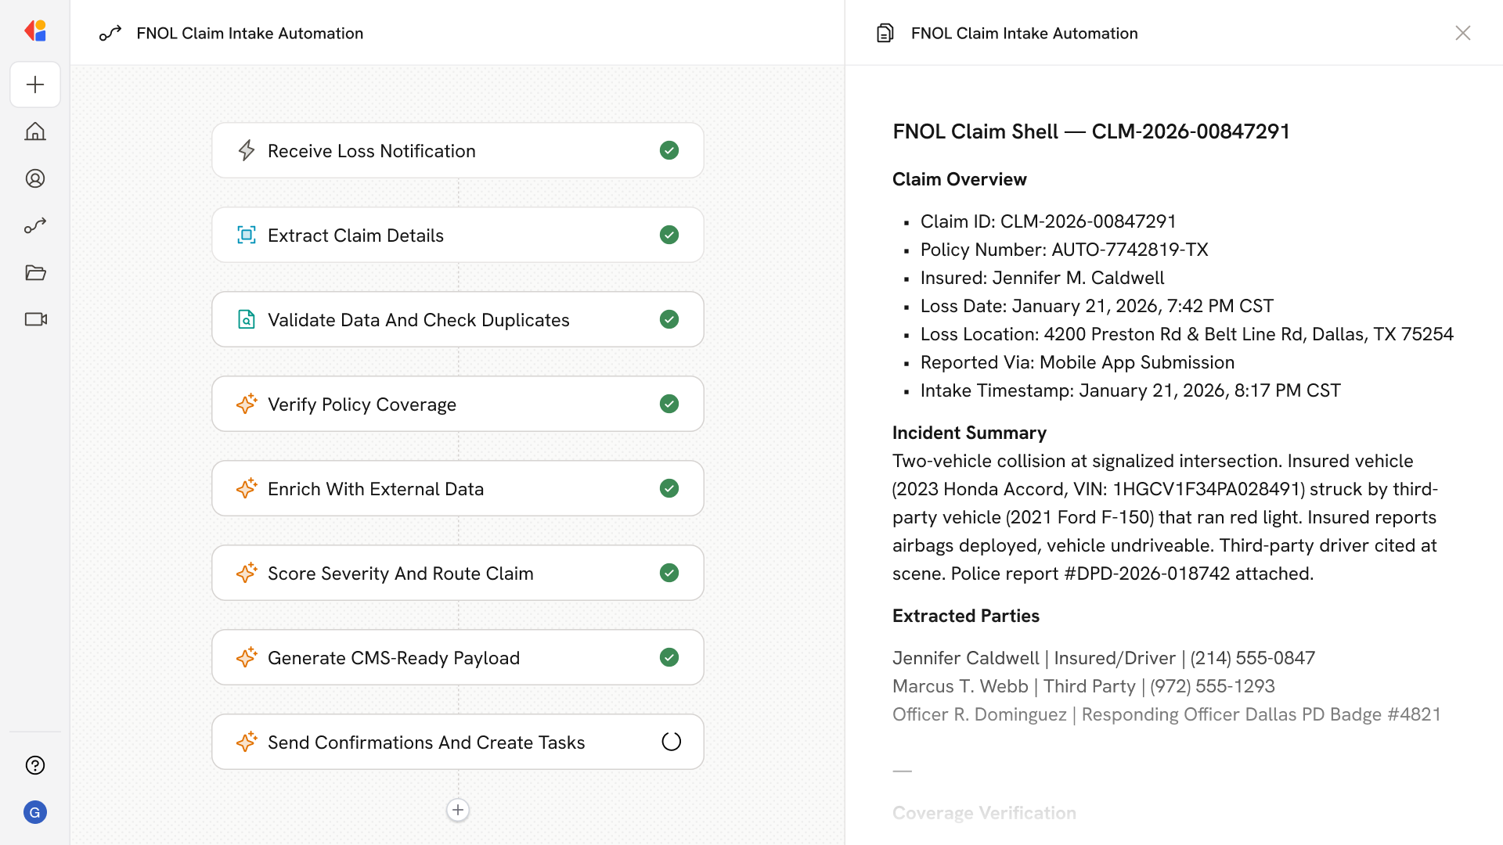Open the folder icon in sidebar
Image resolution: width=1503 pixels, height=845 pixels.
click(35, 272)
